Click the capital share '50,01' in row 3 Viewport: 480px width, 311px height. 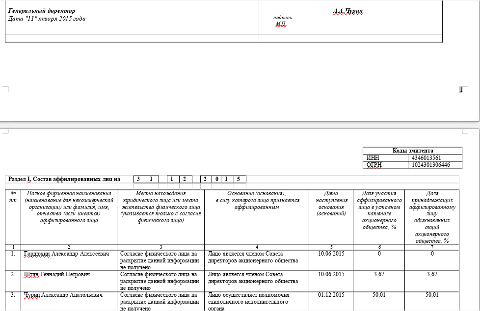pyautogui.click(x=379, y=295)
